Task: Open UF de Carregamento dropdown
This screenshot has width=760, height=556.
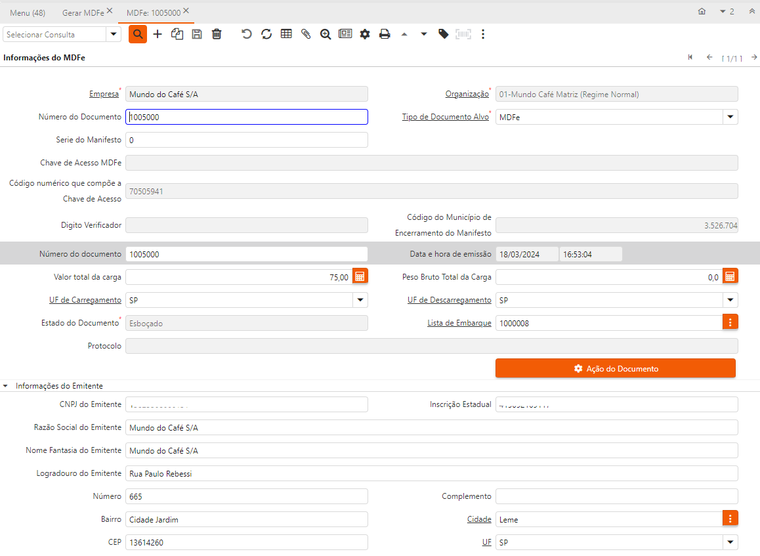Action: [360, 300]
